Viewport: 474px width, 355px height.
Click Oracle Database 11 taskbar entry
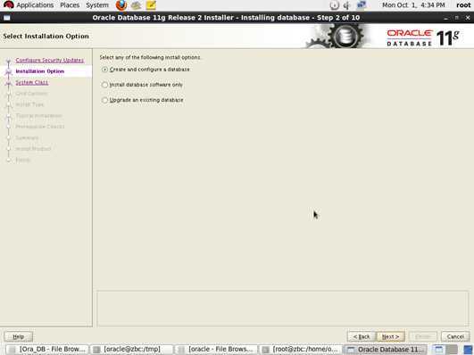coord(385,350)
